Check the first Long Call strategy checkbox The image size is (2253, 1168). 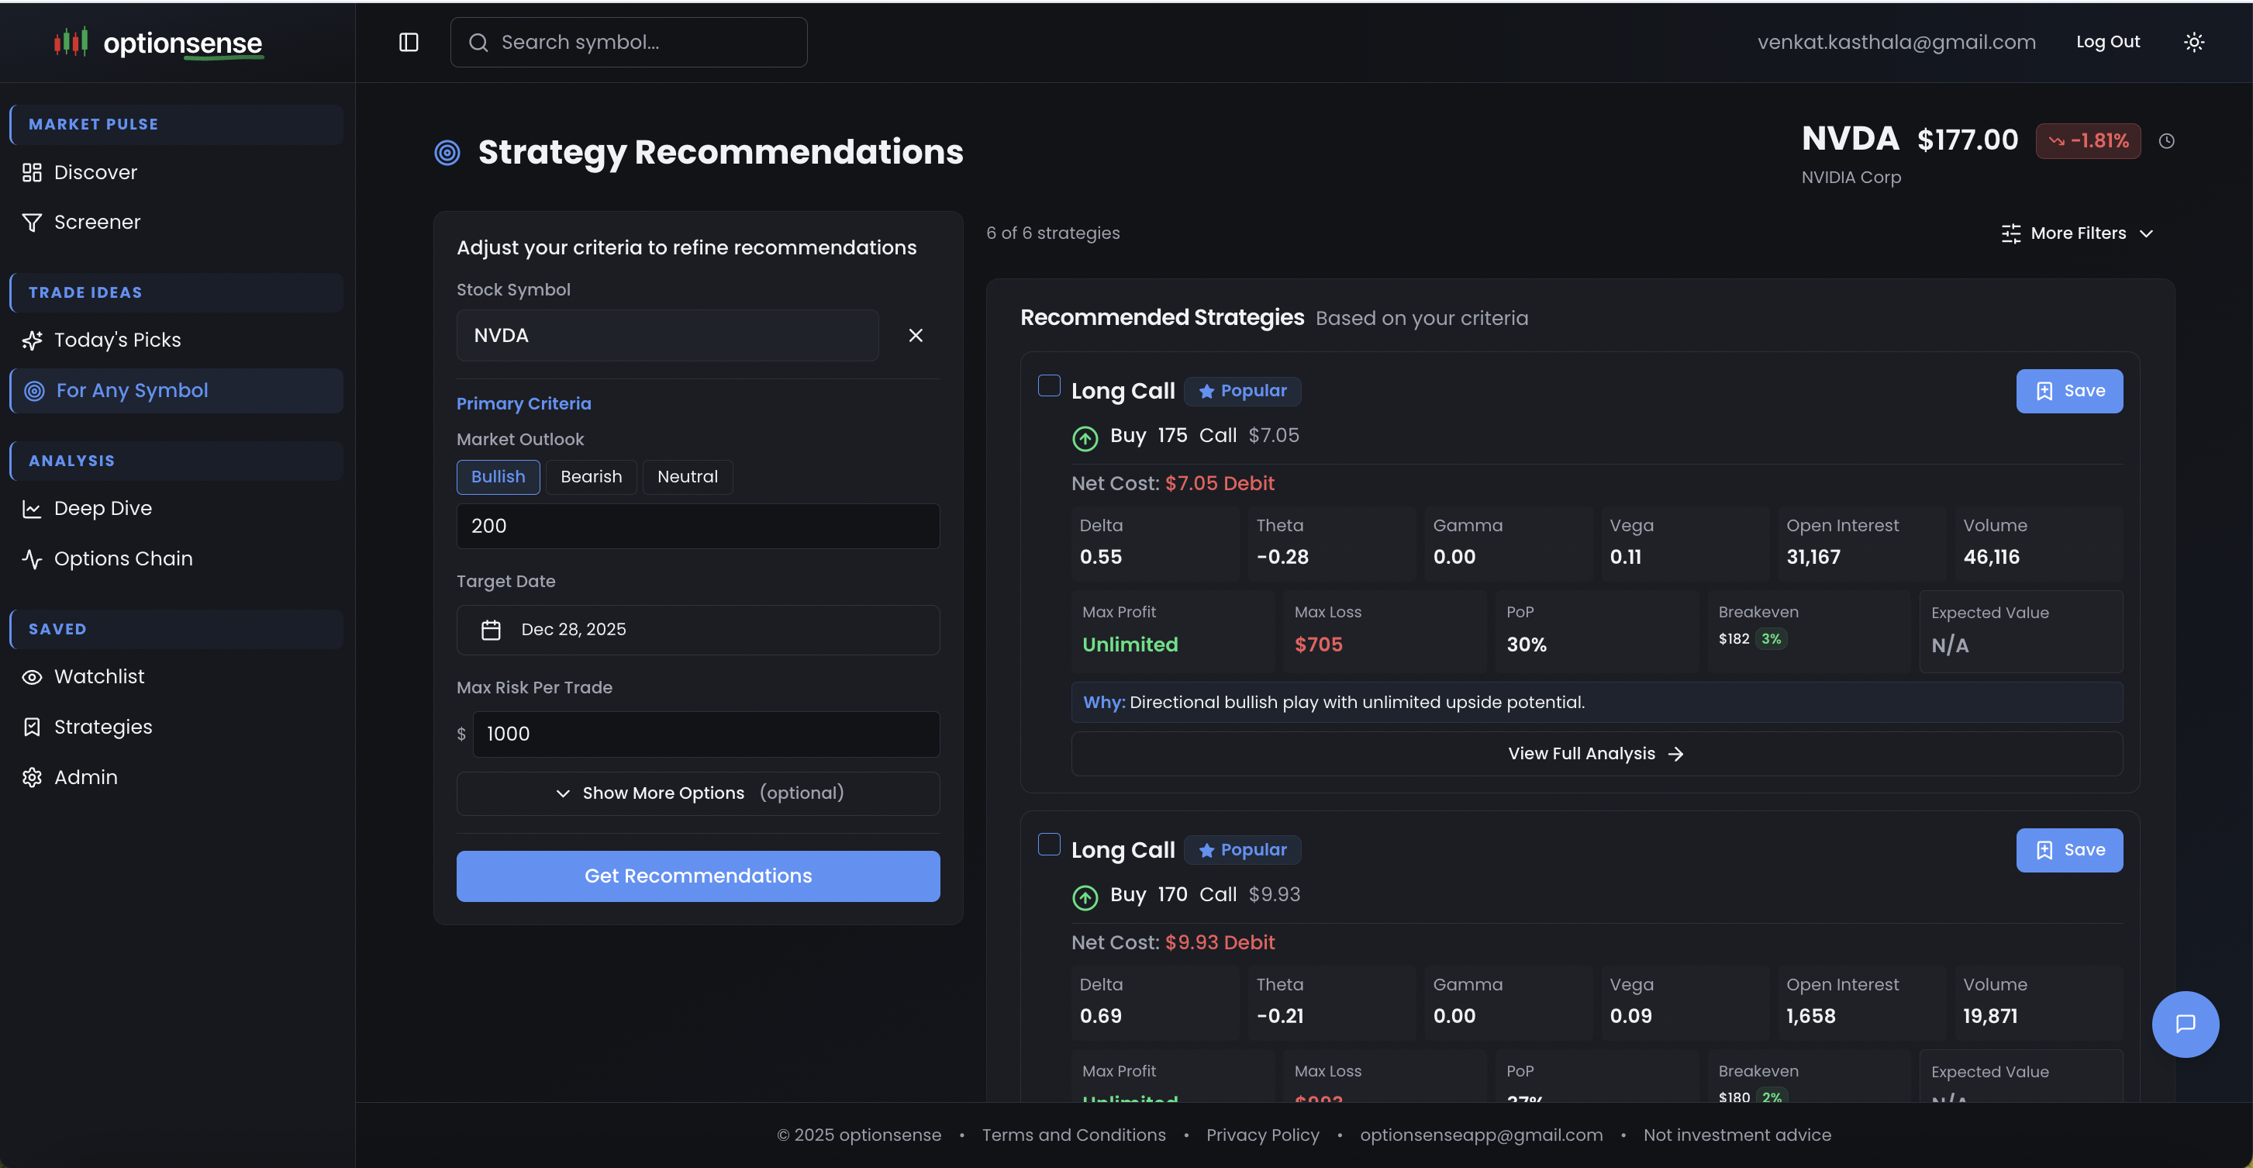tap(1049, 385)
